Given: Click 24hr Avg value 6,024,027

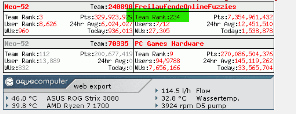Looking at the screenshot, I should pyautogui.click(x=117, y=24).
